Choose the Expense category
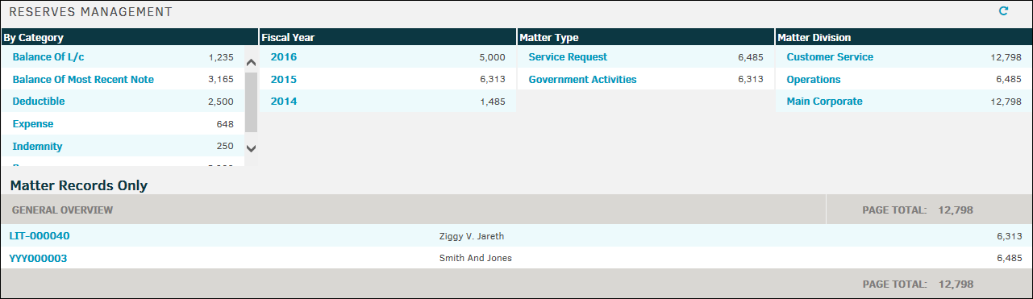The width and height of the screenshot is (1033, 299). coord(33,124)
